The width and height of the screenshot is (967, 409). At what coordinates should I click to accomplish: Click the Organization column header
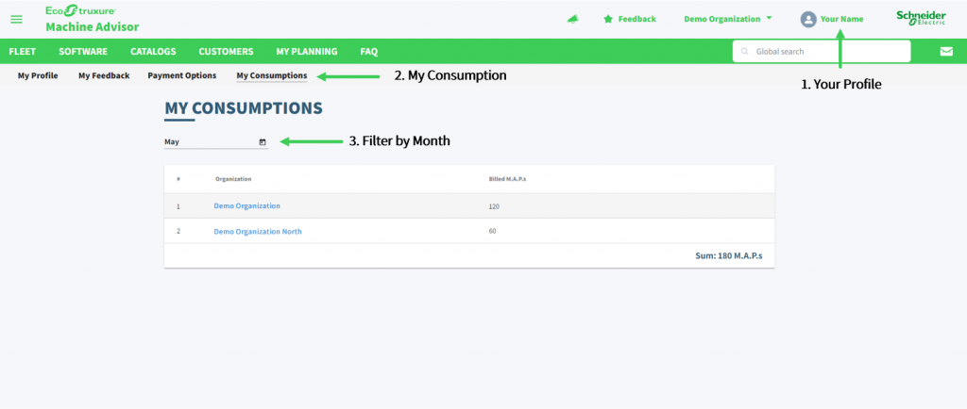point(233,179)
